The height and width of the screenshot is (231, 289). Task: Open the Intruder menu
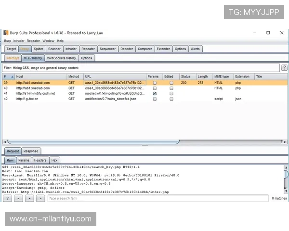pyautogui.click(x=19, y=41)
